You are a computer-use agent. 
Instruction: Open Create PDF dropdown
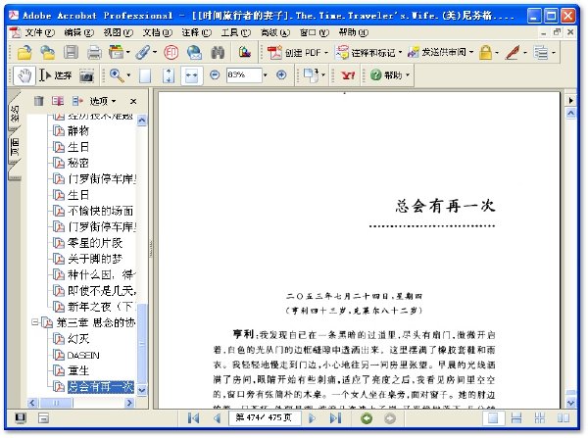[326, 53]
